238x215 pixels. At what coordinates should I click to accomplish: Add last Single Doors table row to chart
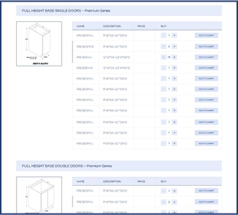[x=206, y=143]
